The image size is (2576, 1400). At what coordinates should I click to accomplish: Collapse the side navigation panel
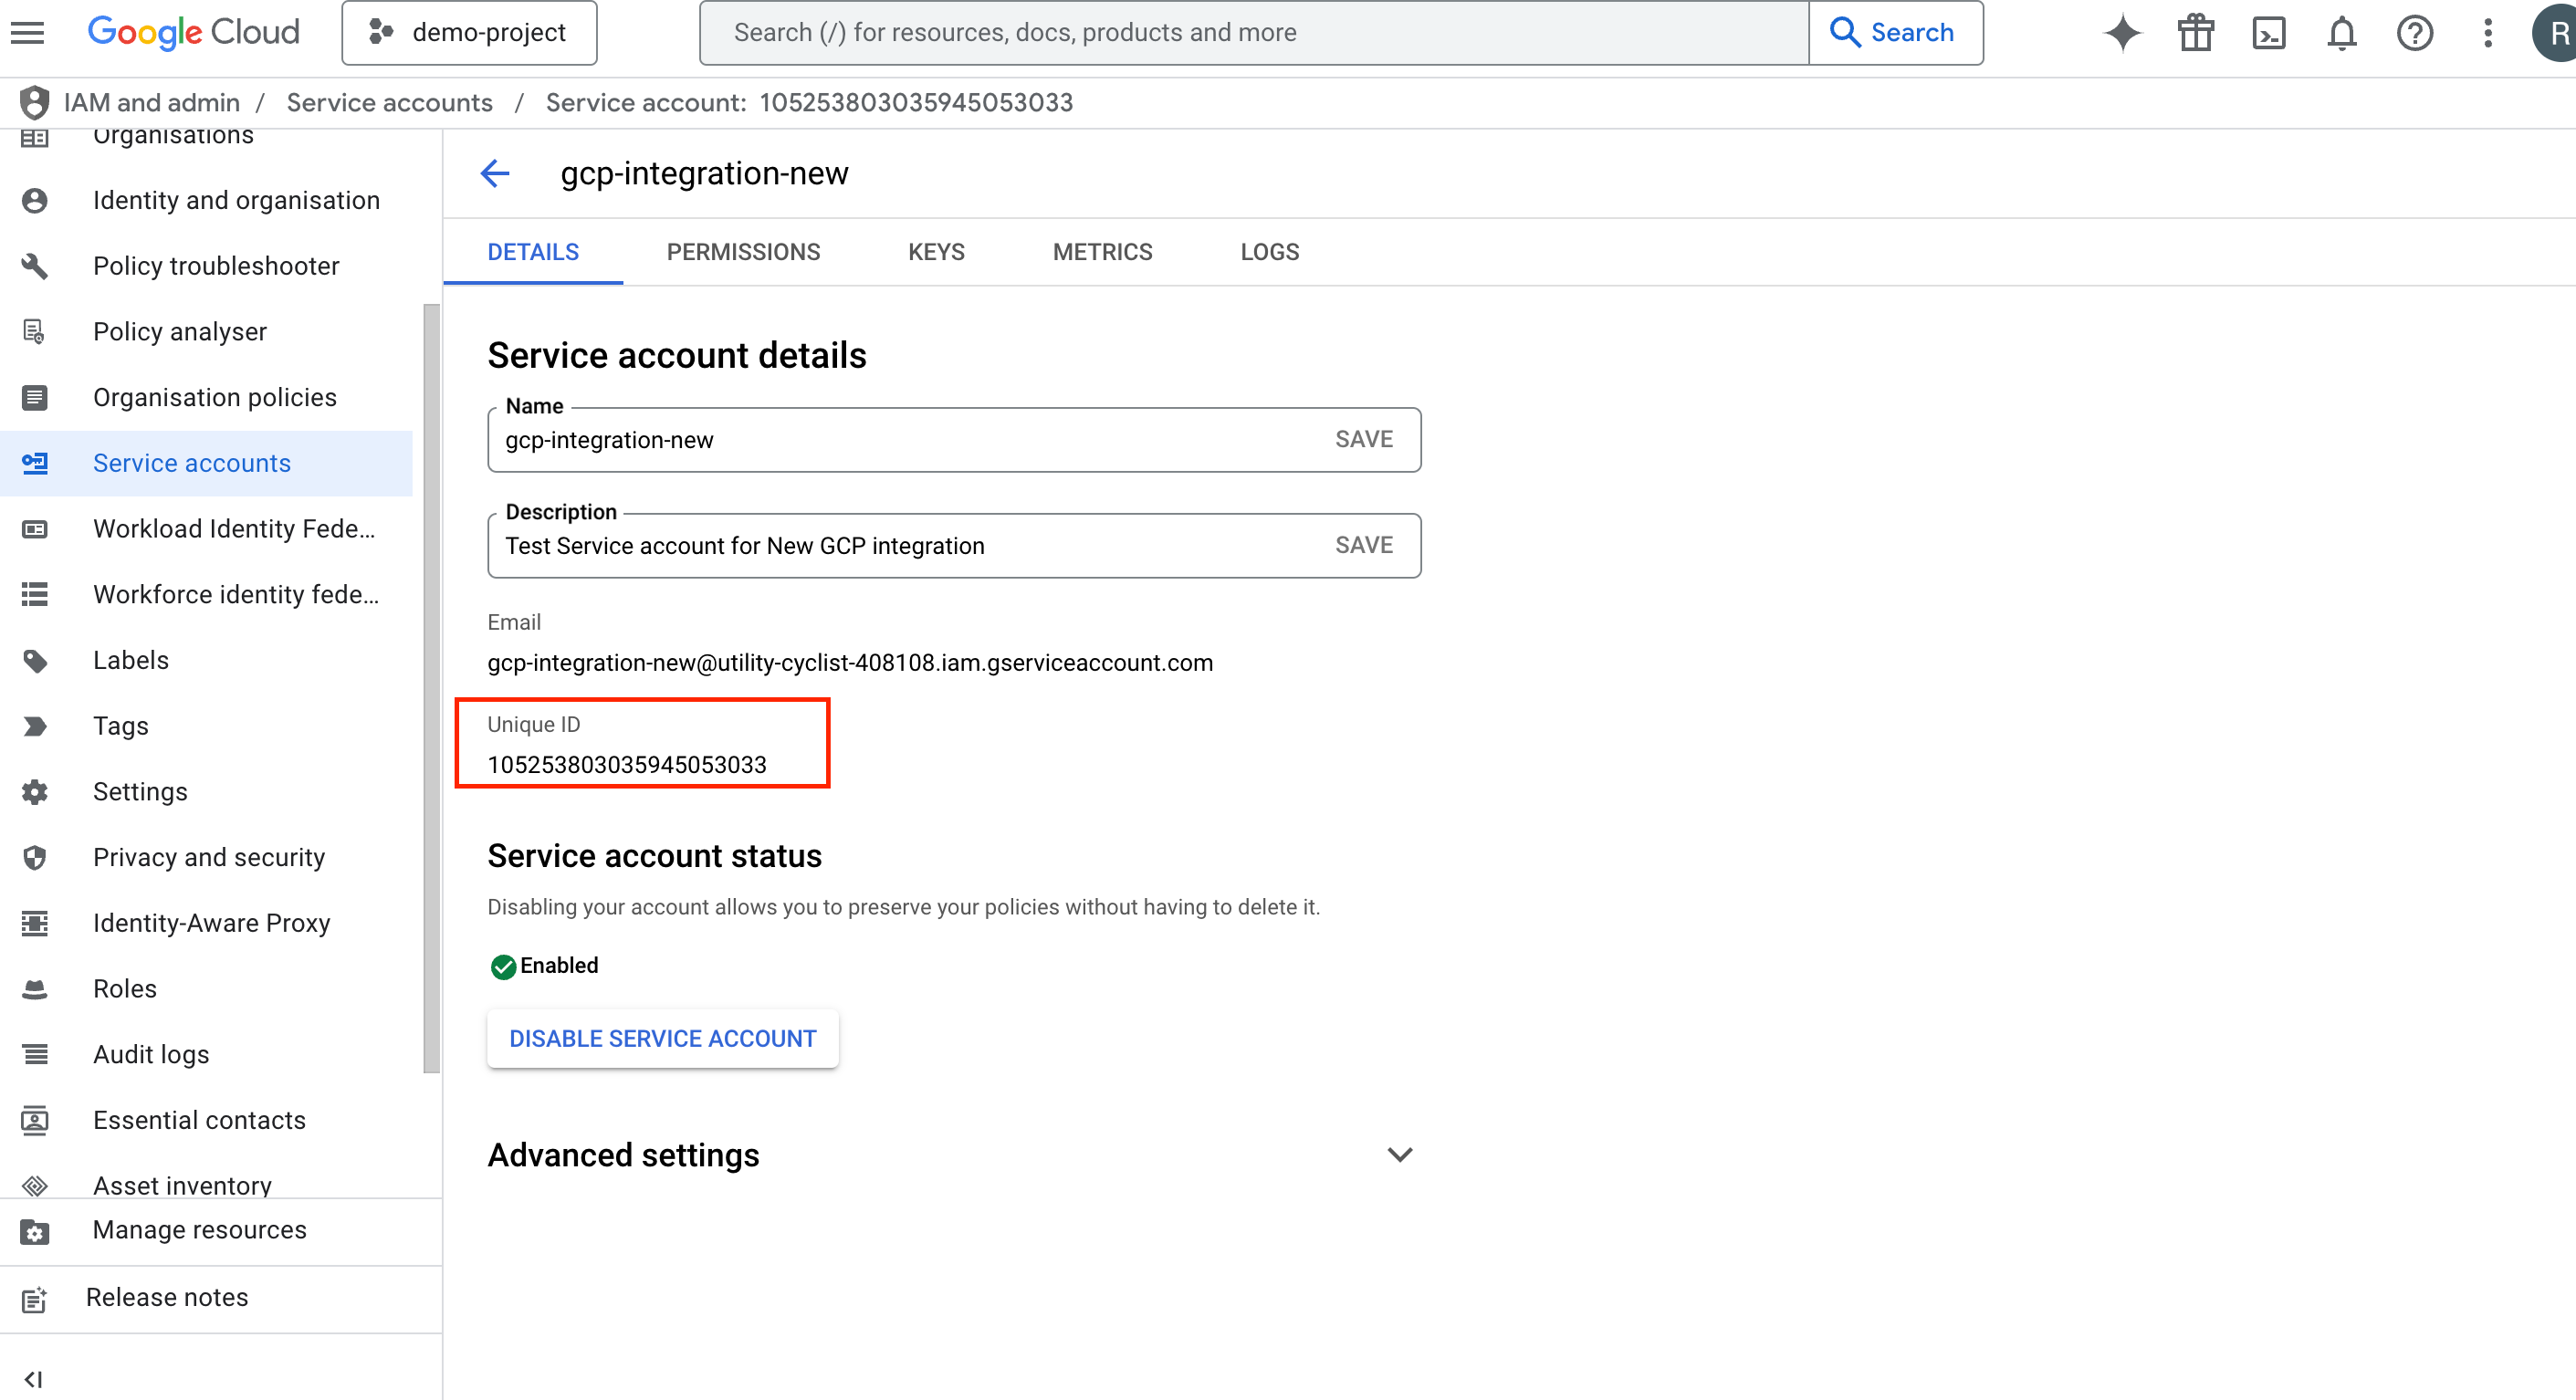click(33, 1379)
